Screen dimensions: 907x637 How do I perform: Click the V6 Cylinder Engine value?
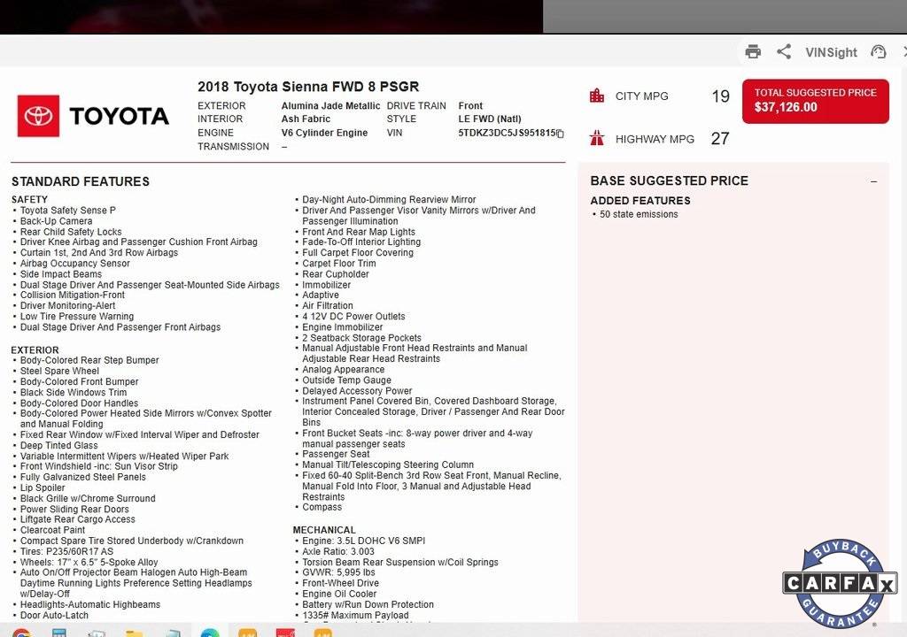[x=324, y=133]
